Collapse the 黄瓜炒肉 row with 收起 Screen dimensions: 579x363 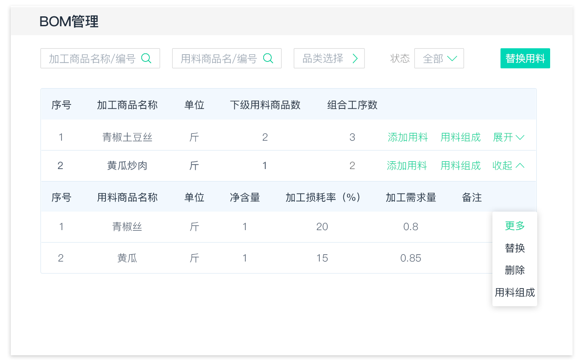tap(508, 166)
